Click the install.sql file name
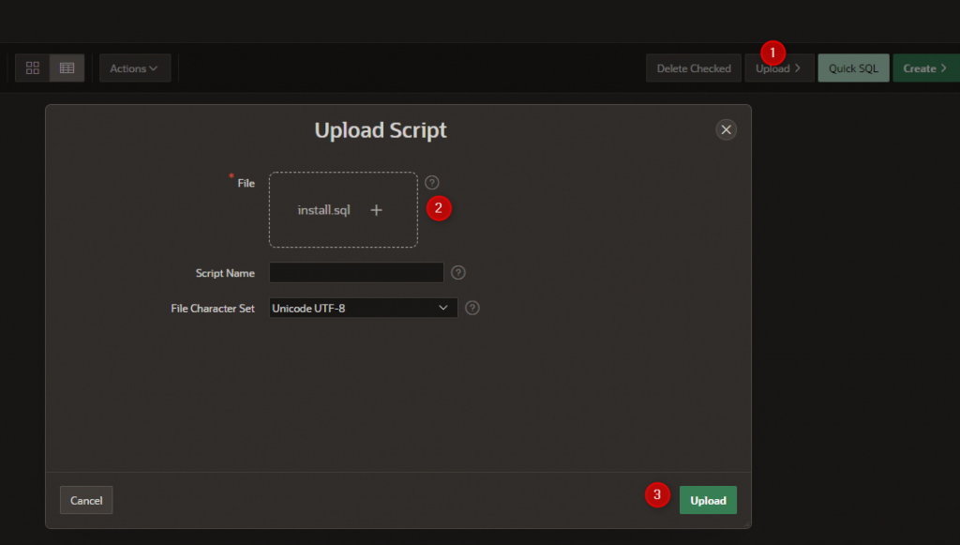 click(x=323, y=210)
